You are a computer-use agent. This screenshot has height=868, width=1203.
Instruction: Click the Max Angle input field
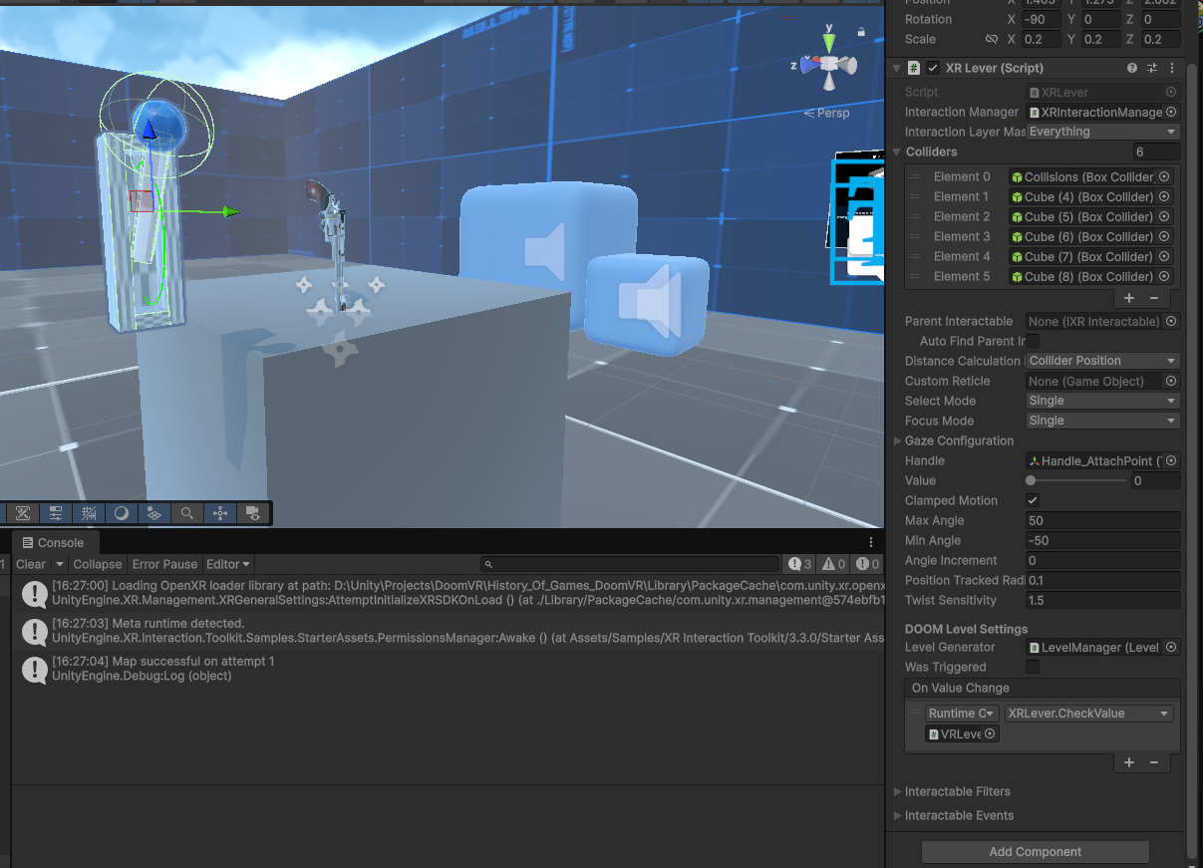(x=1102, y=520)
